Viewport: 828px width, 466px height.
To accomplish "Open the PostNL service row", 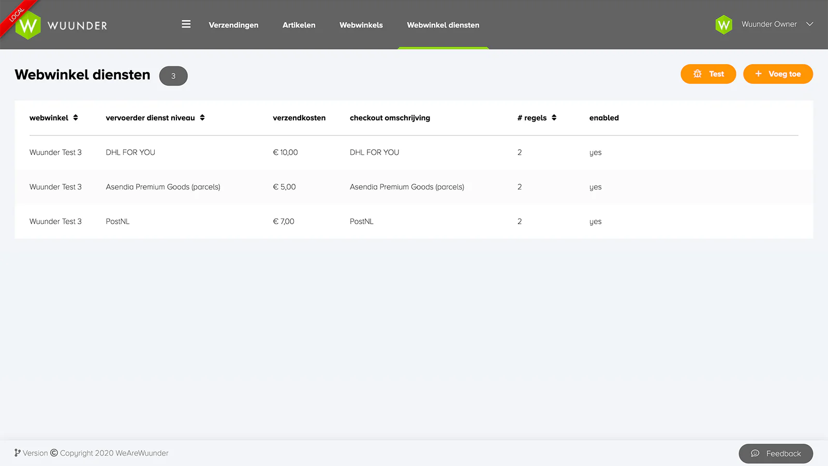I will coord(414,222).
